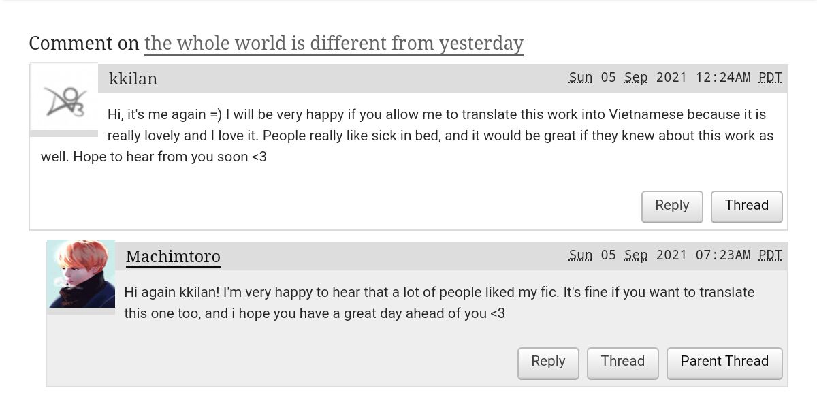Open Machimtoro's username profile link
This screenshot has width=817, height=414.
click(x=173, y=257)
